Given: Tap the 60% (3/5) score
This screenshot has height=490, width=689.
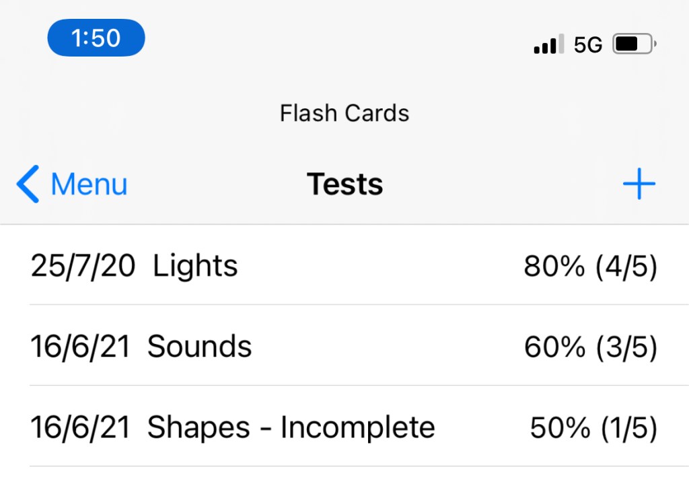Looking at the screenshot, I should [589, 348].
